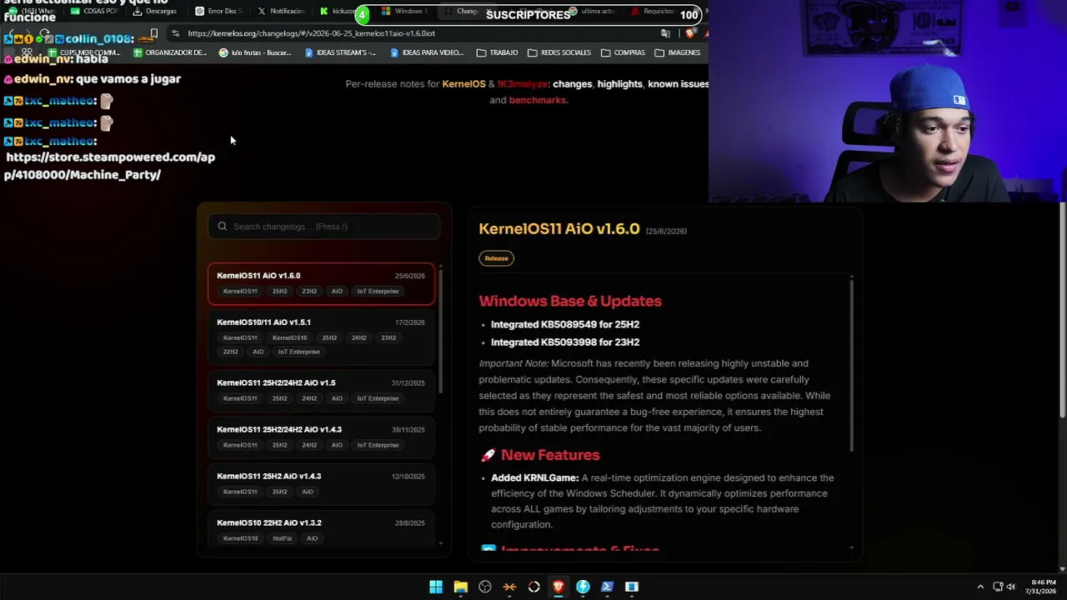Viewport: 1067px width, 600px height.
Task: Switch to the Descargas browser tab
Action: click(x=154, y=11)
